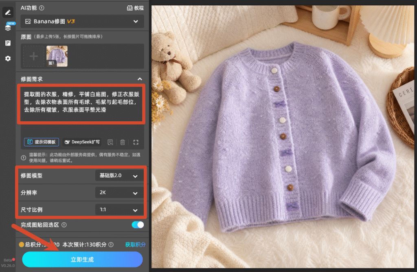Select the 图1 sweater thumbnail
Screen dimensions: 417x272
click(x=57, y=56)
